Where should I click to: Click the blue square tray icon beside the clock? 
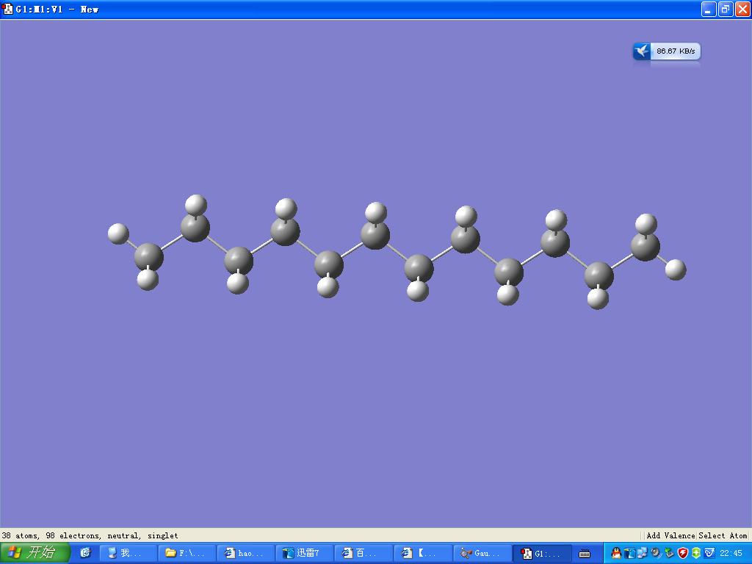[709, 553]
